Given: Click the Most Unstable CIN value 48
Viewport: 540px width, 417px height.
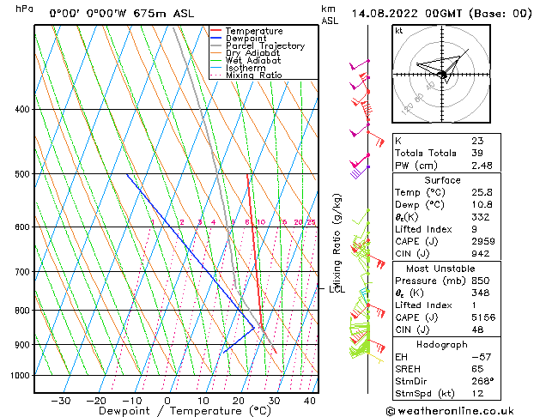Looking at the screenshot, I should (x=477, y=330).
